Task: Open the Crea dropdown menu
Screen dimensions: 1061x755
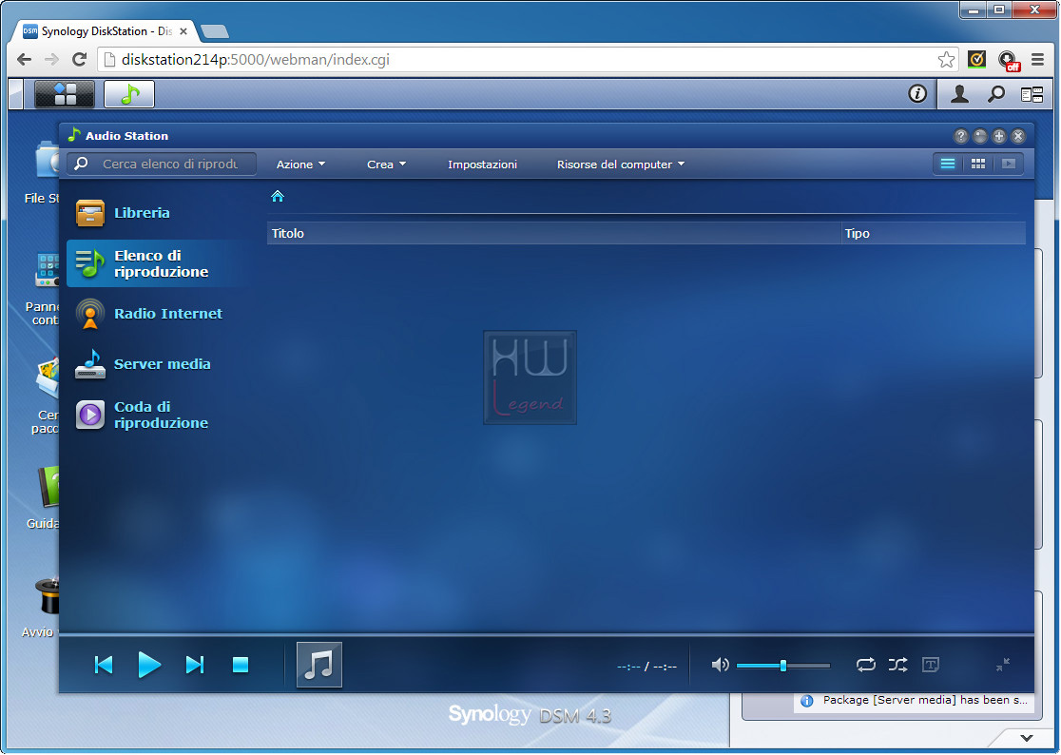Action: [x=386, y=165]
